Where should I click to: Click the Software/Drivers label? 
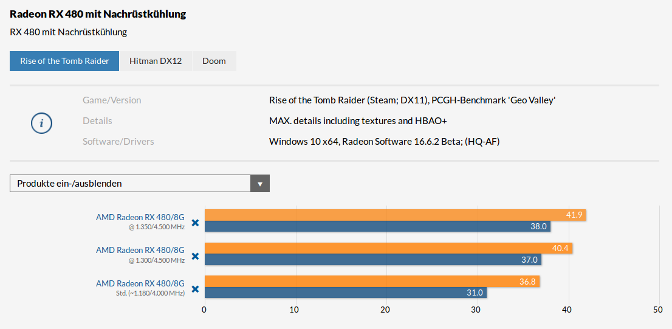pos(118,142)
